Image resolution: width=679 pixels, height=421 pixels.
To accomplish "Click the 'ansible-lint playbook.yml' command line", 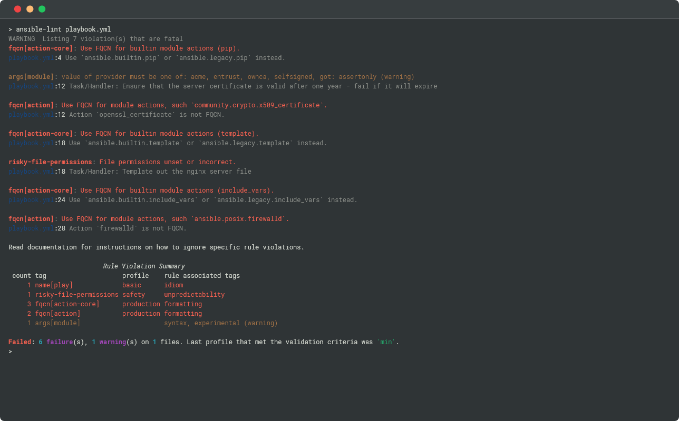I will click(63, 29).
